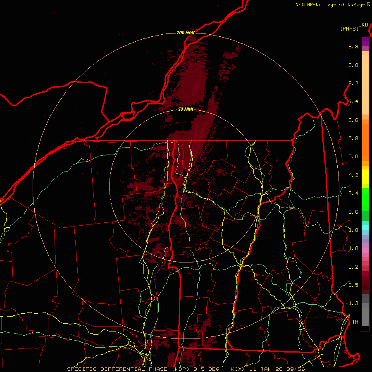Click the -0.5 legend value

click(352, 285)
